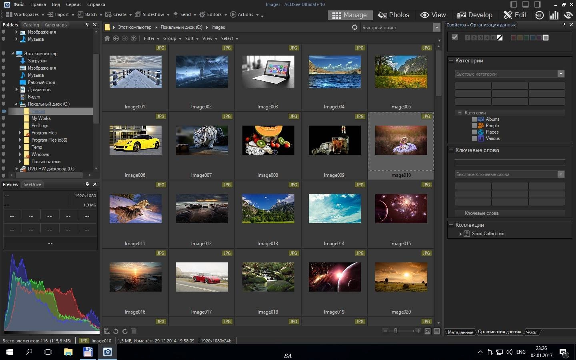Image resolution: width=576 pixels, height=360 pixels.
Task: Set rating 1 in properties panel
Action: (x=467, y=38)
